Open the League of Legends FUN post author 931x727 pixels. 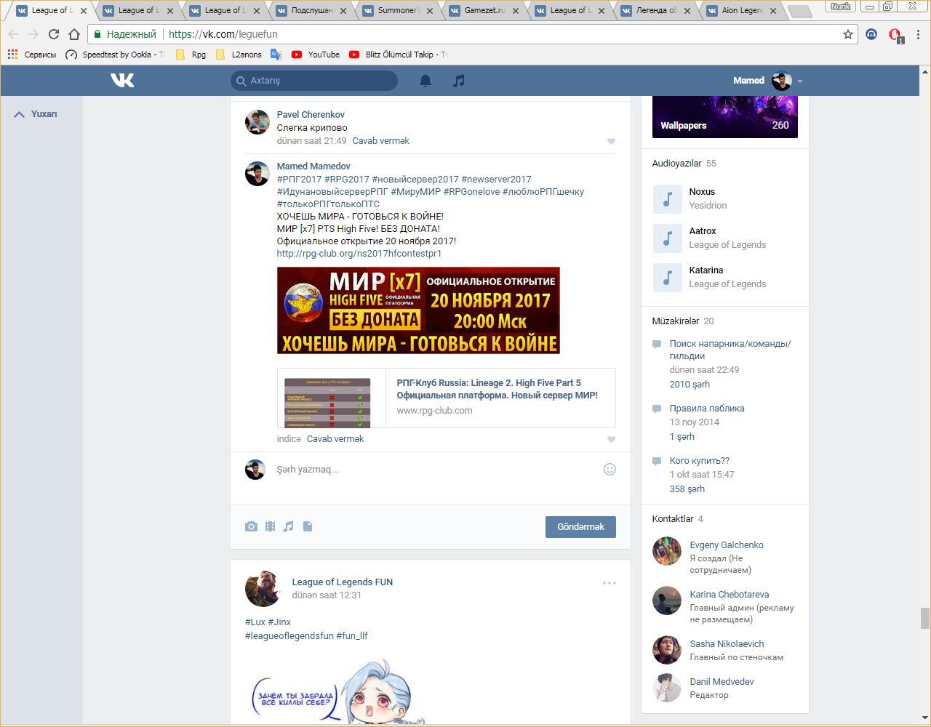(343, 582)
